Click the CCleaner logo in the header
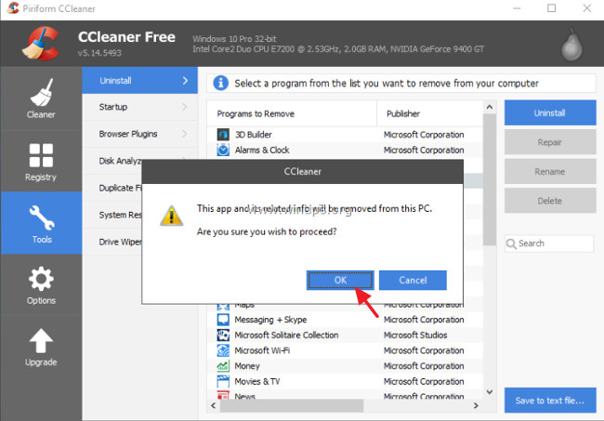604x421 pixels. (x=41, y=44)
